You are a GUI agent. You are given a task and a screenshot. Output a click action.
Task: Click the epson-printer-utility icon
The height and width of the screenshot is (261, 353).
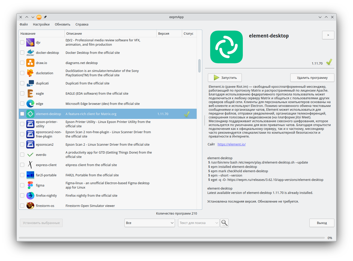point(30,124)
